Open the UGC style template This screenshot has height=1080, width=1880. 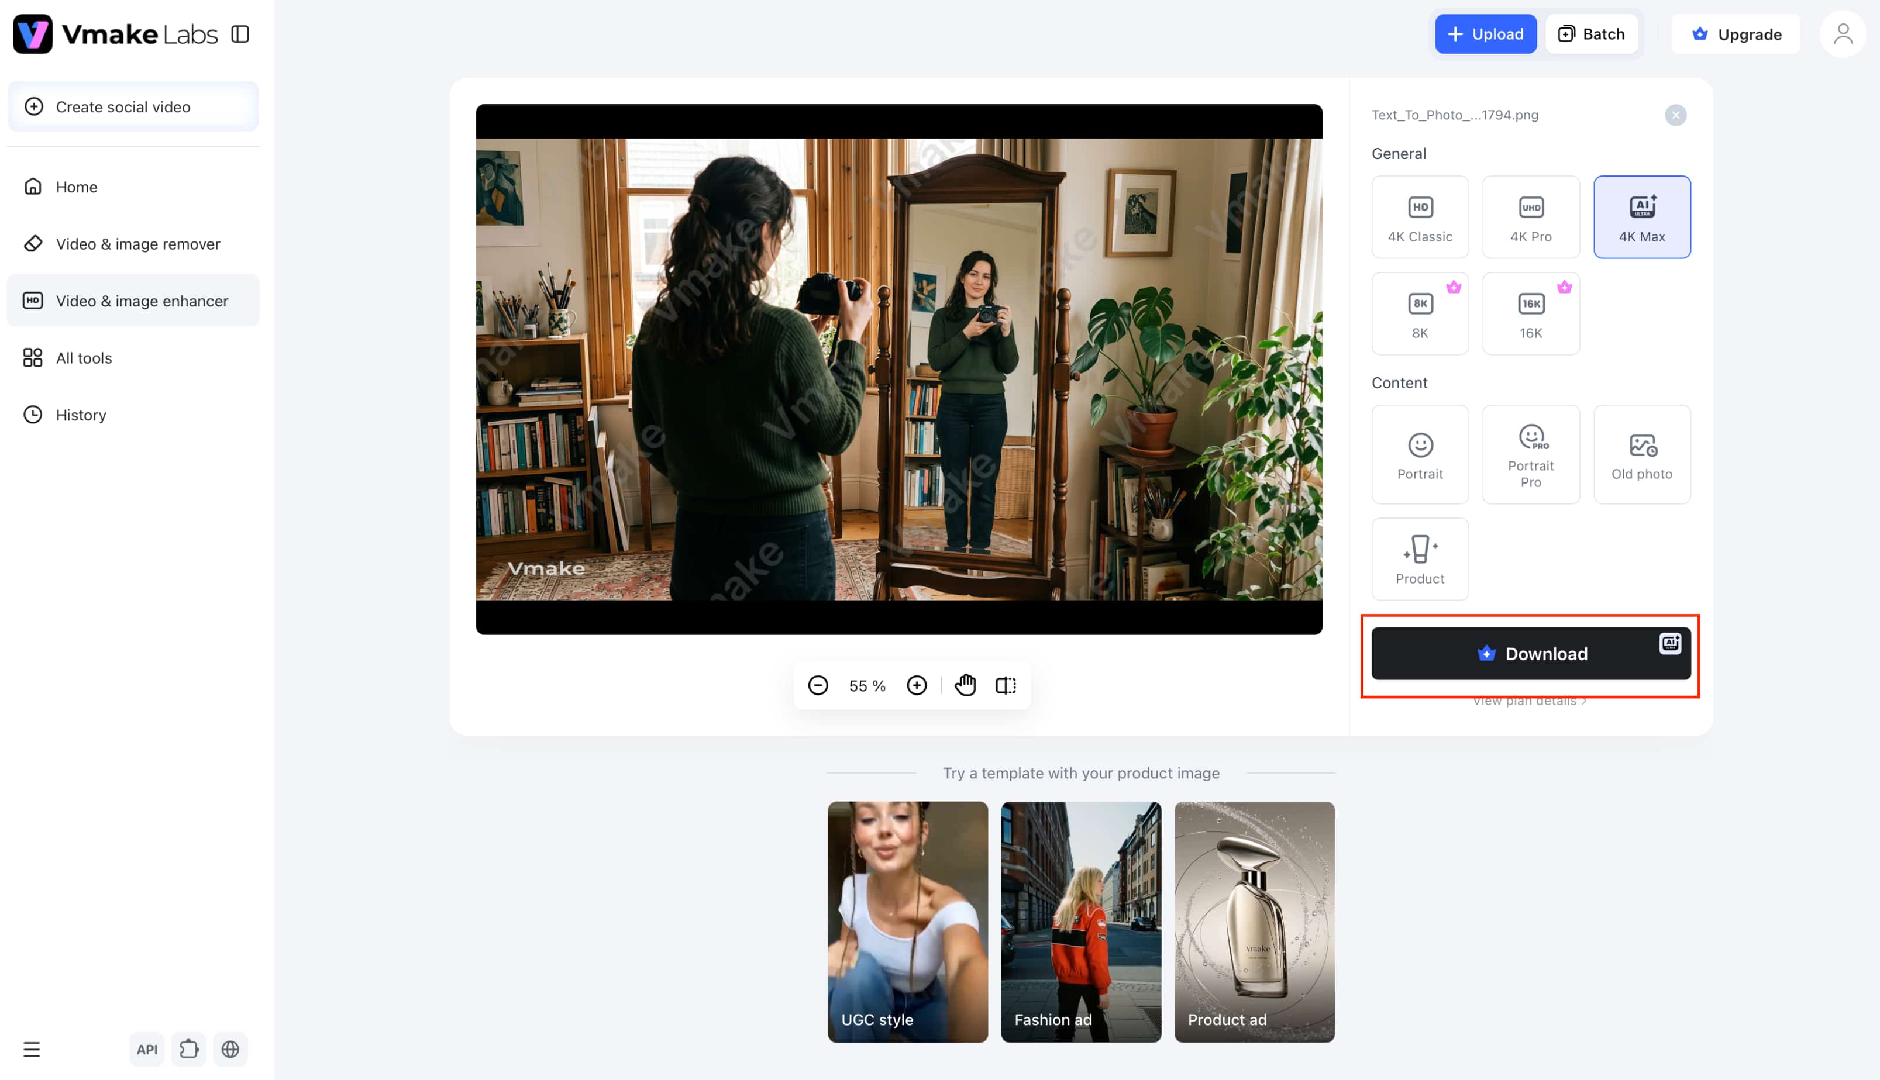point(907,922)
